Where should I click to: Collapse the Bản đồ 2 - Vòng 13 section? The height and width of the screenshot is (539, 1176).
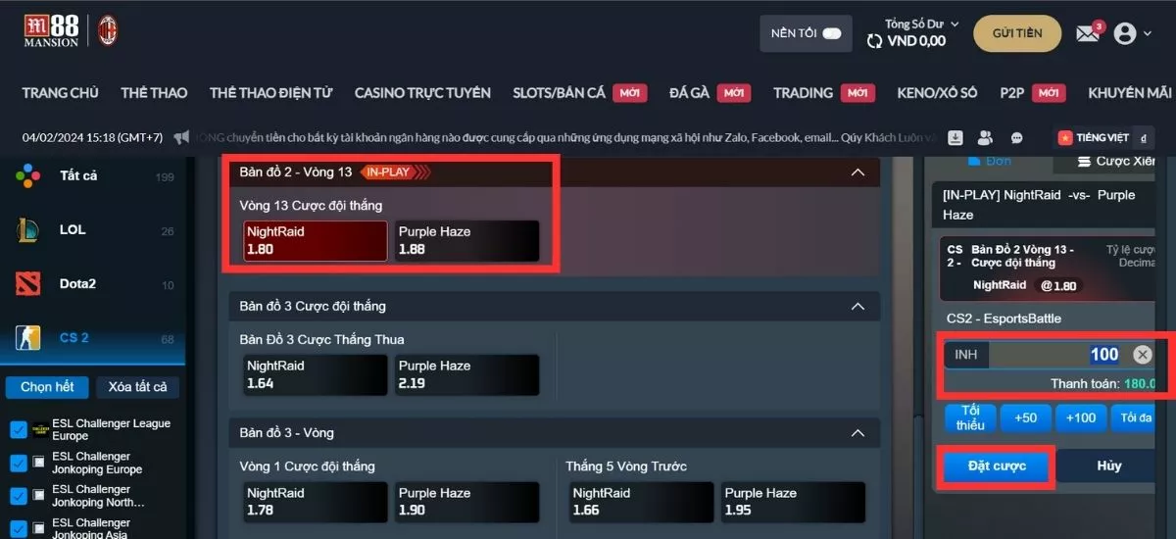(858, 172)
